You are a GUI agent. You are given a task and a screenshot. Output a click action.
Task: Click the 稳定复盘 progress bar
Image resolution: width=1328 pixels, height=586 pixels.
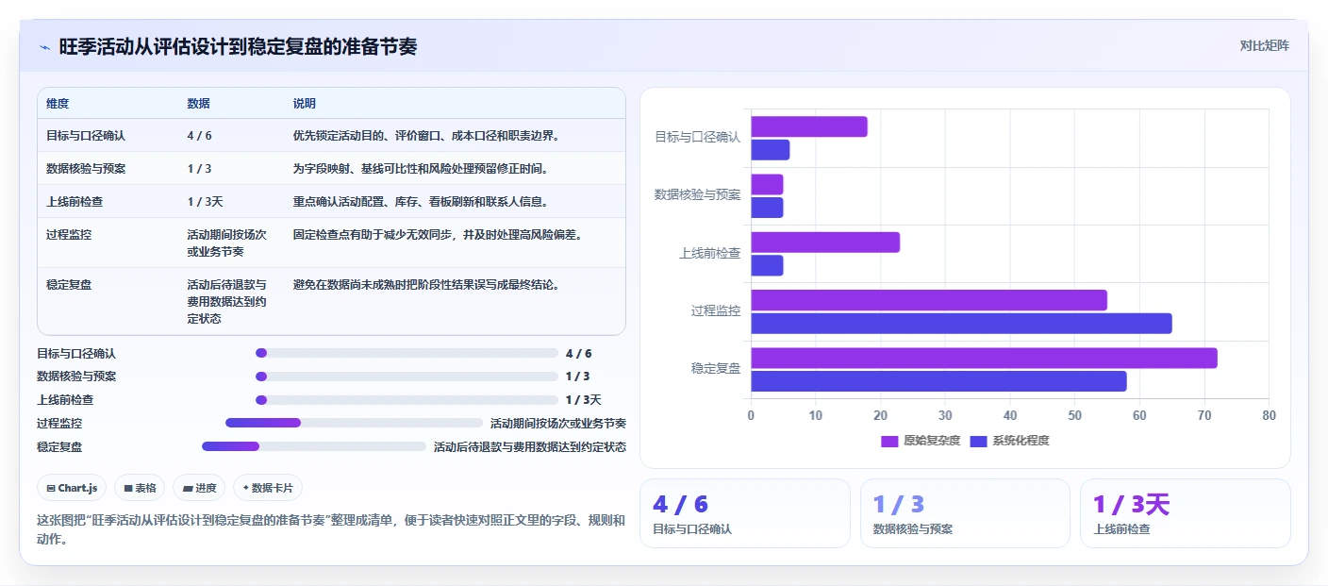click(x=314, y=446)
